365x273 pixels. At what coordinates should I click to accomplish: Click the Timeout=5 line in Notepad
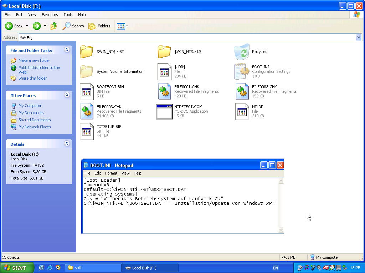pos(96,185)
